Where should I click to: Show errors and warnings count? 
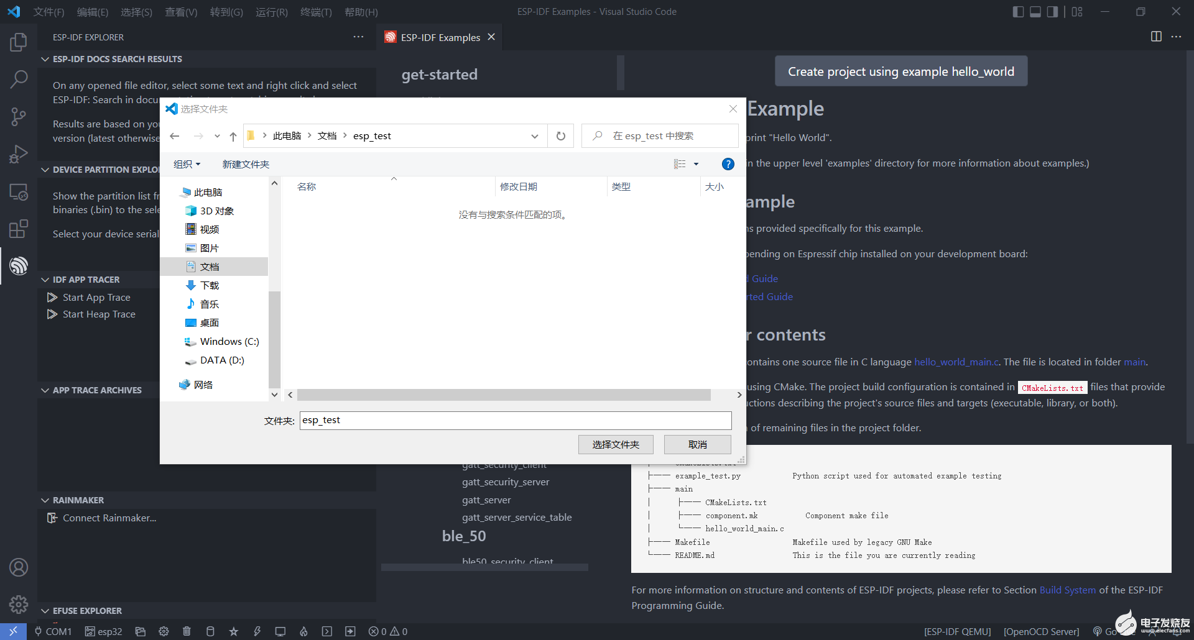388,631
